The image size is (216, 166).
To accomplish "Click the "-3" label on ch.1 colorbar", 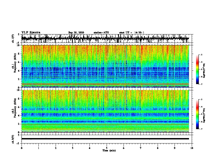I will (x=201, y=55).
